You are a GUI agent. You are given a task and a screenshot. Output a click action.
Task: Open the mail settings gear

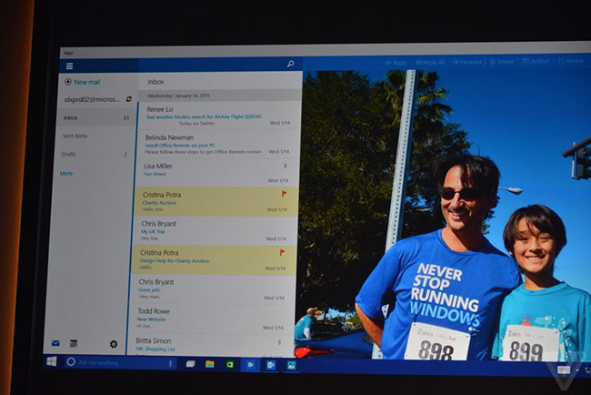tap(114, 344)
